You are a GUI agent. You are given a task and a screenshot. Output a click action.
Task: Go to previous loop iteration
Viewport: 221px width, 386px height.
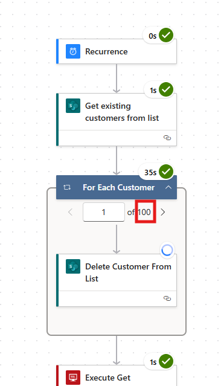(71, 212)
